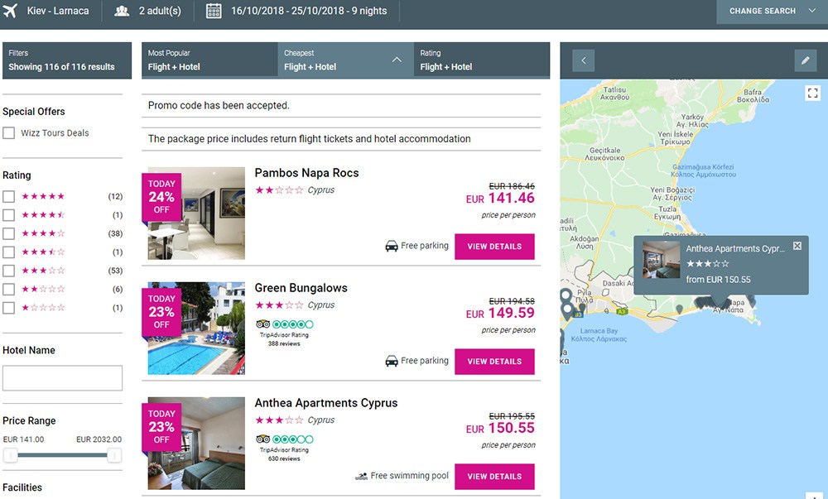Image resolution: width=828 pixels, height=499 pixels.
Task: Click the calendar icon beside the travel dates
Action: click(214, 11)
